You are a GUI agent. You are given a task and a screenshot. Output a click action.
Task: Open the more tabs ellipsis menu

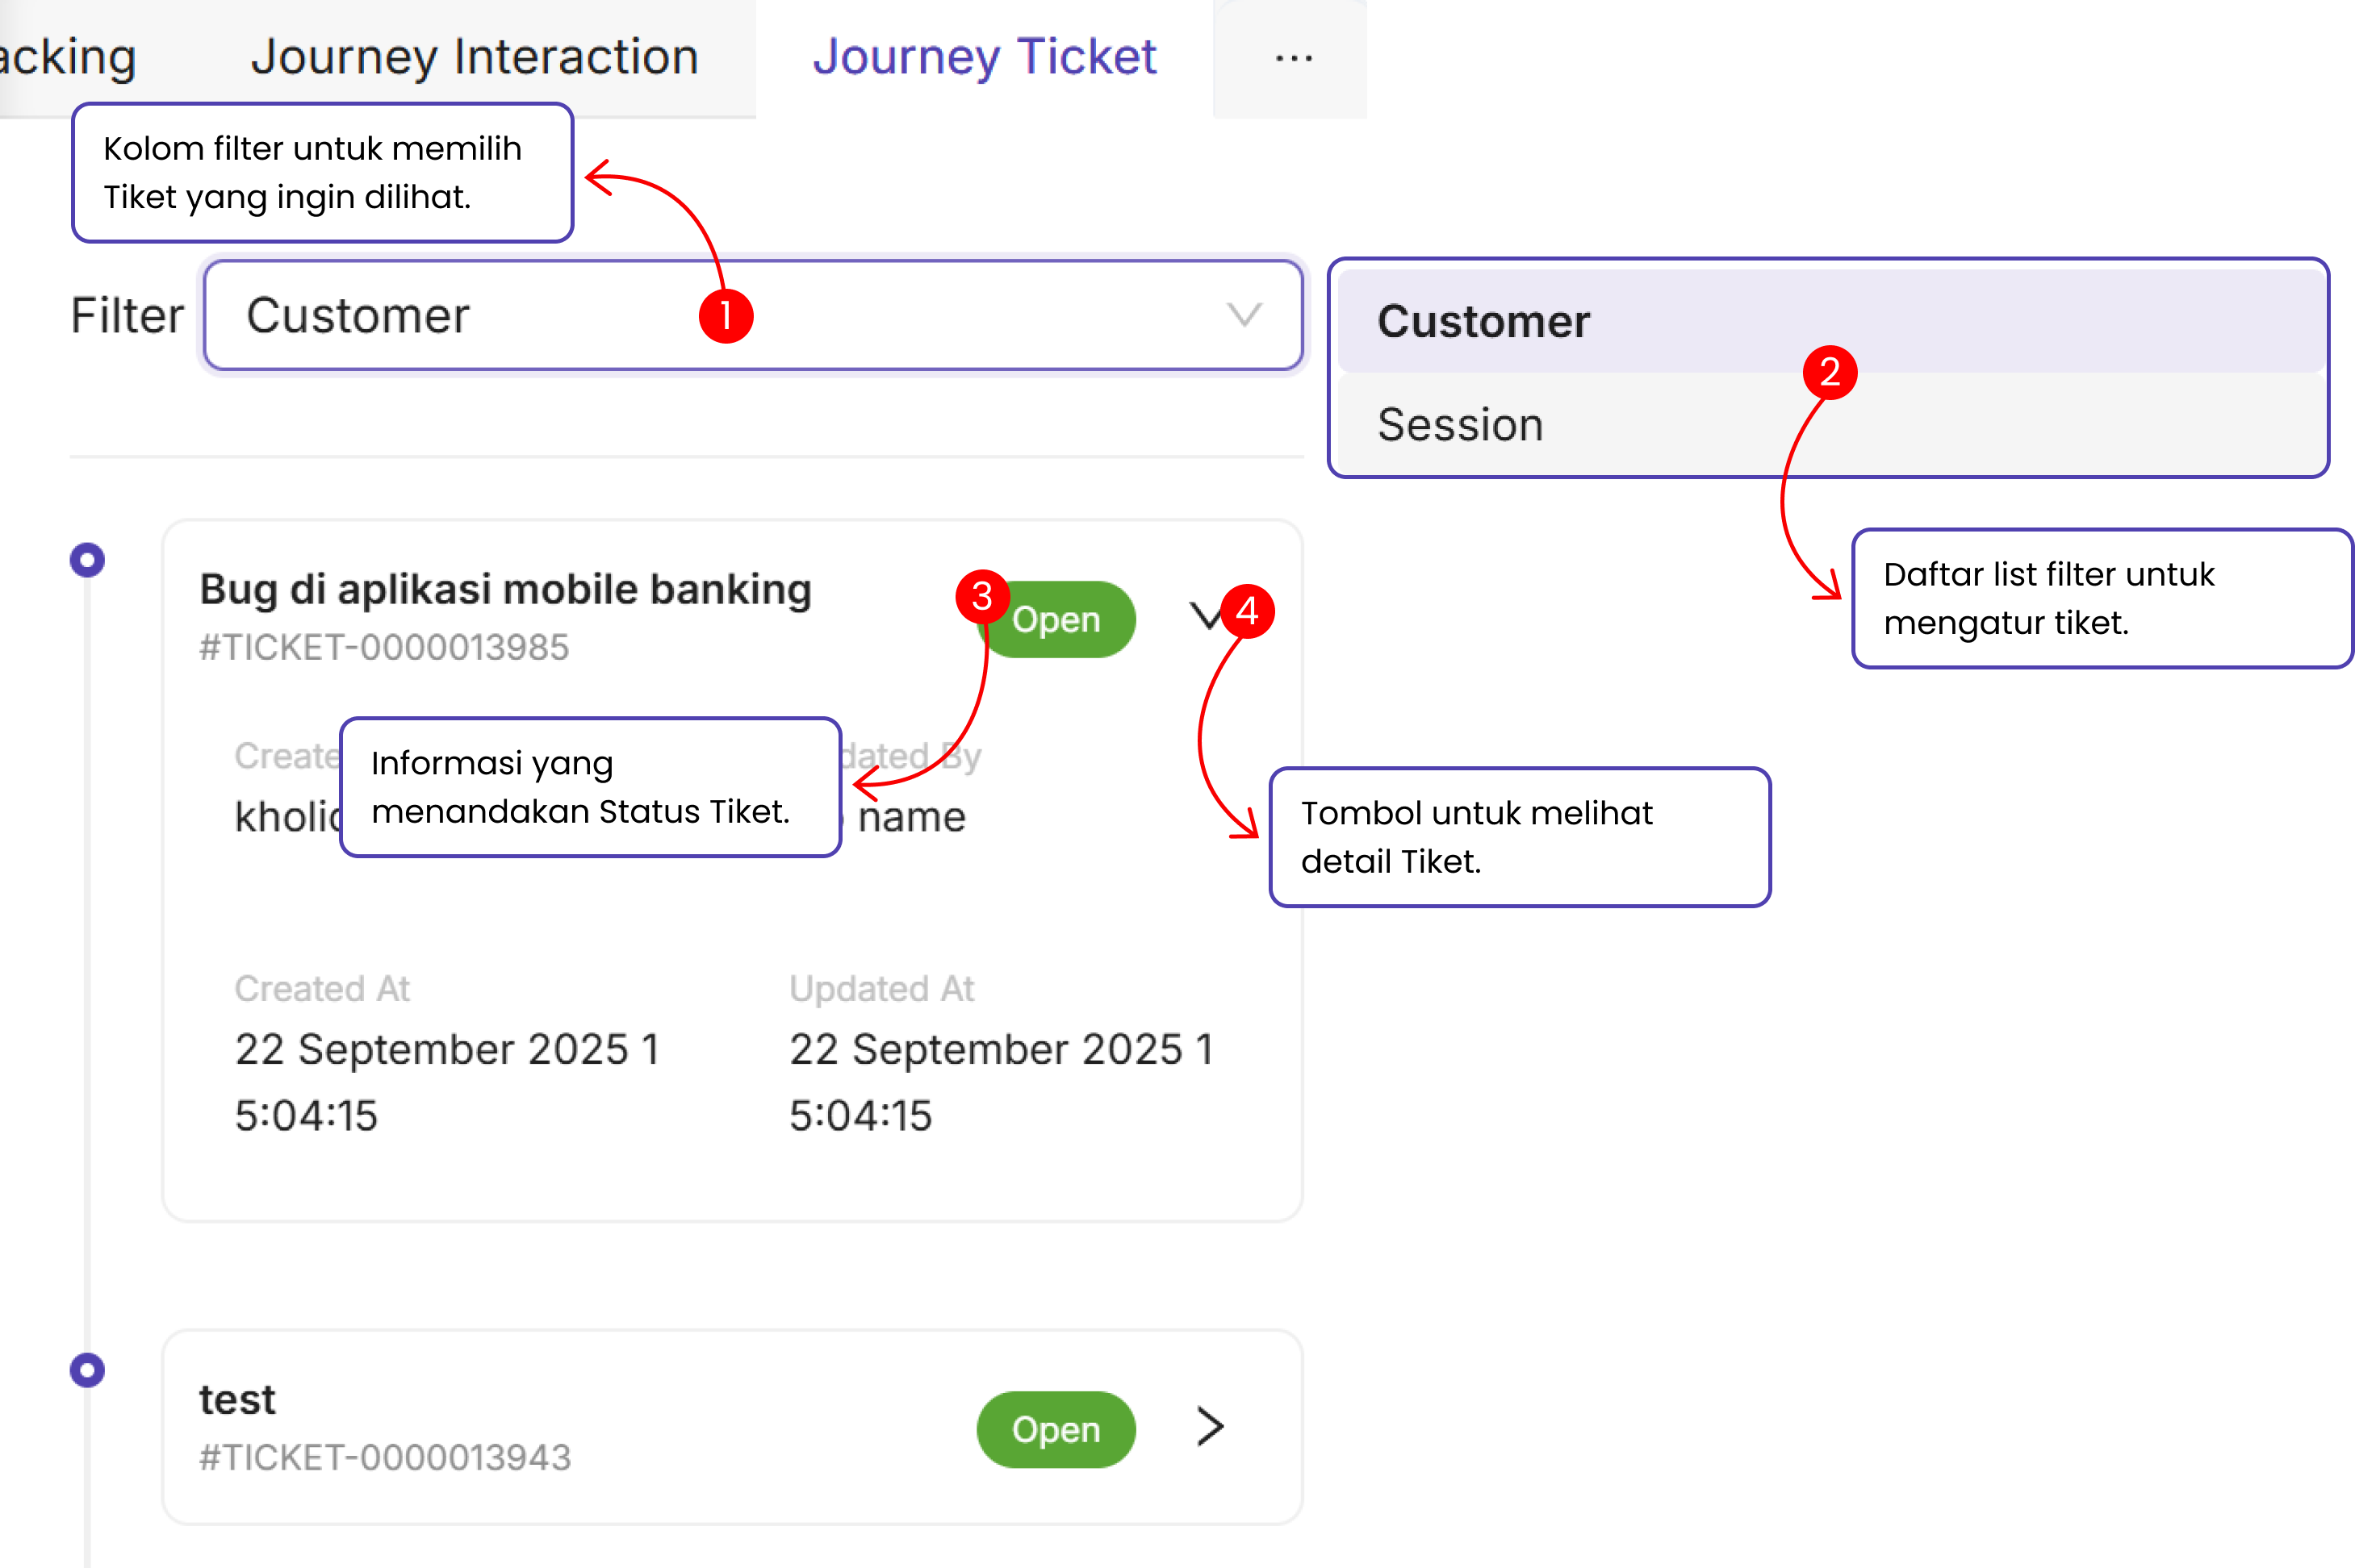click(x=1293, y=58)
